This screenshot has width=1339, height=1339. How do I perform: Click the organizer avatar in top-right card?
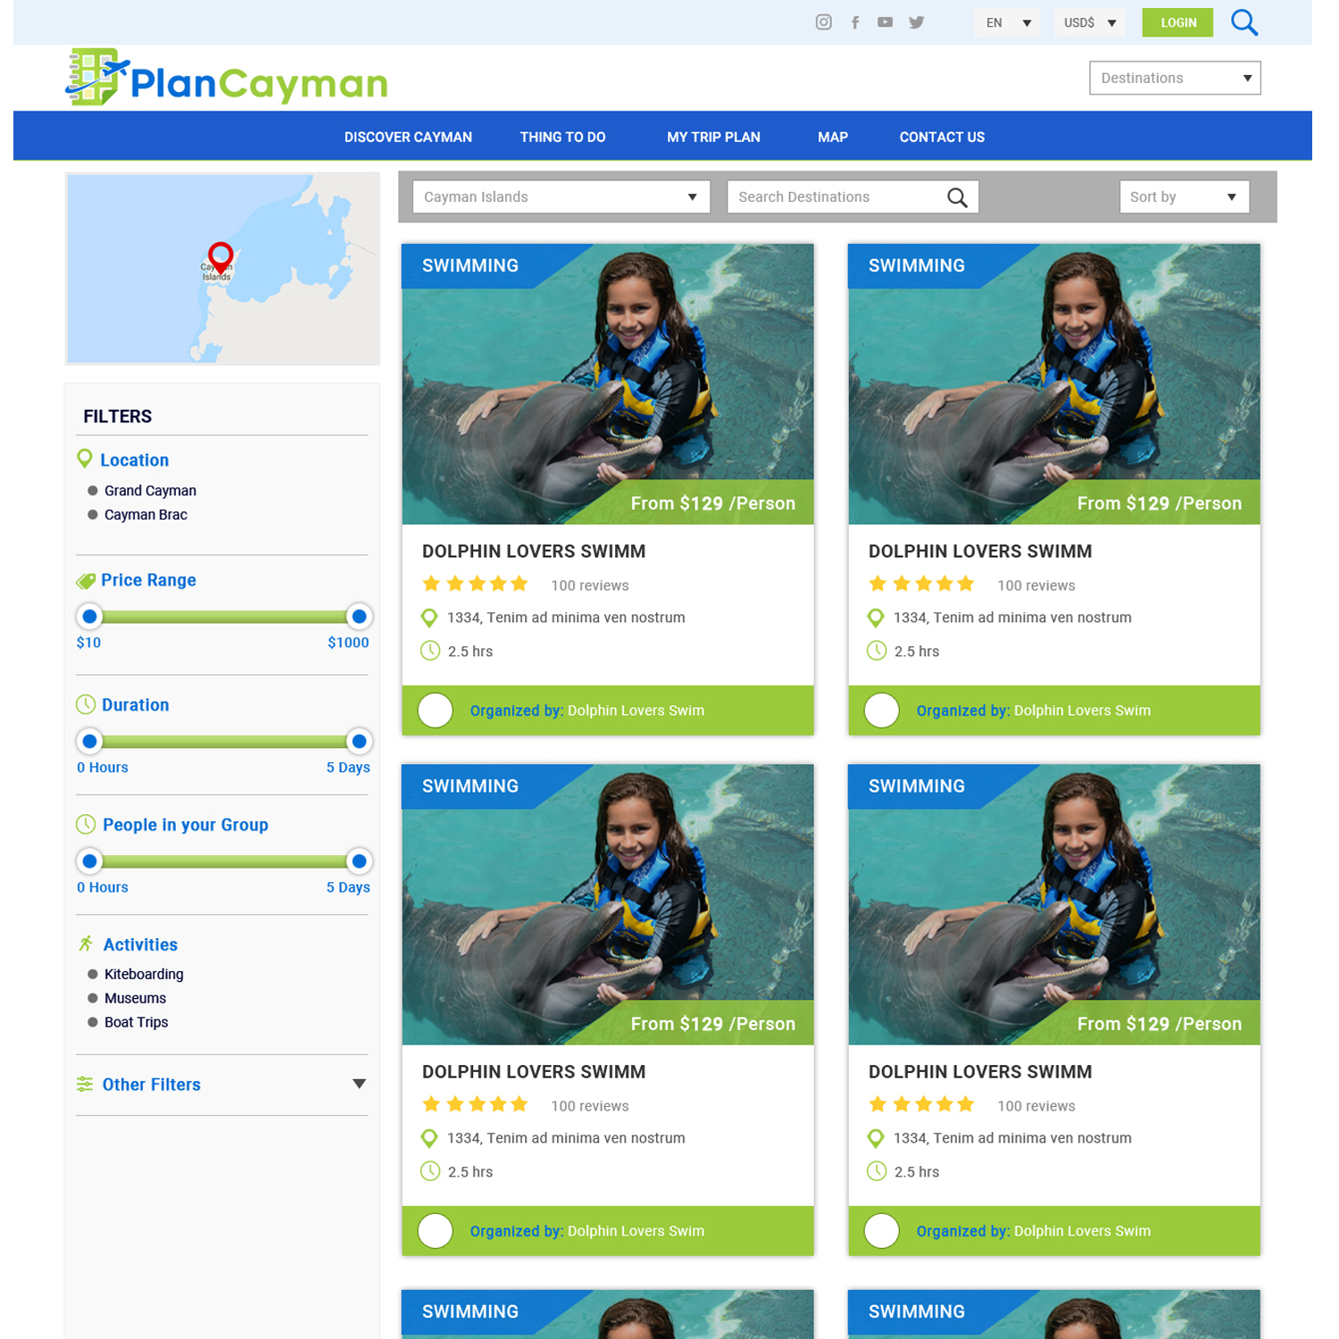tap(882, 711)
